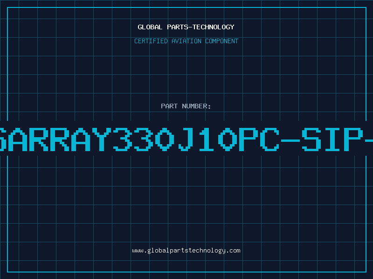Click the word COMPONENT in the subtitle
Screen dimensions: 373x279
(222, 41)
